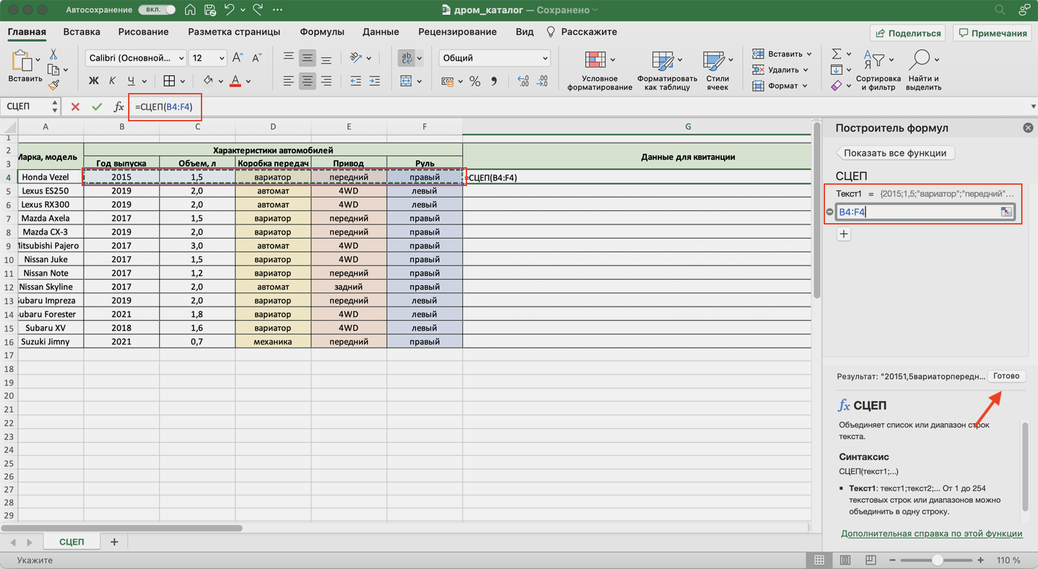Open the Данные ribbon tab
The image size is (1038, 569).
(380, 32)
